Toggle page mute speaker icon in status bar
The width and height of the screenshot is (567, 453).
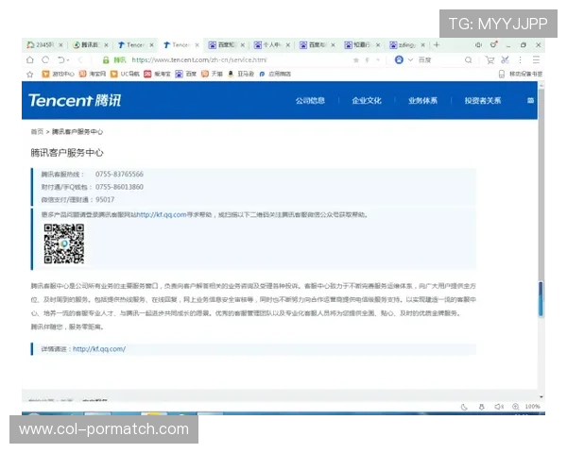(499, 407)
